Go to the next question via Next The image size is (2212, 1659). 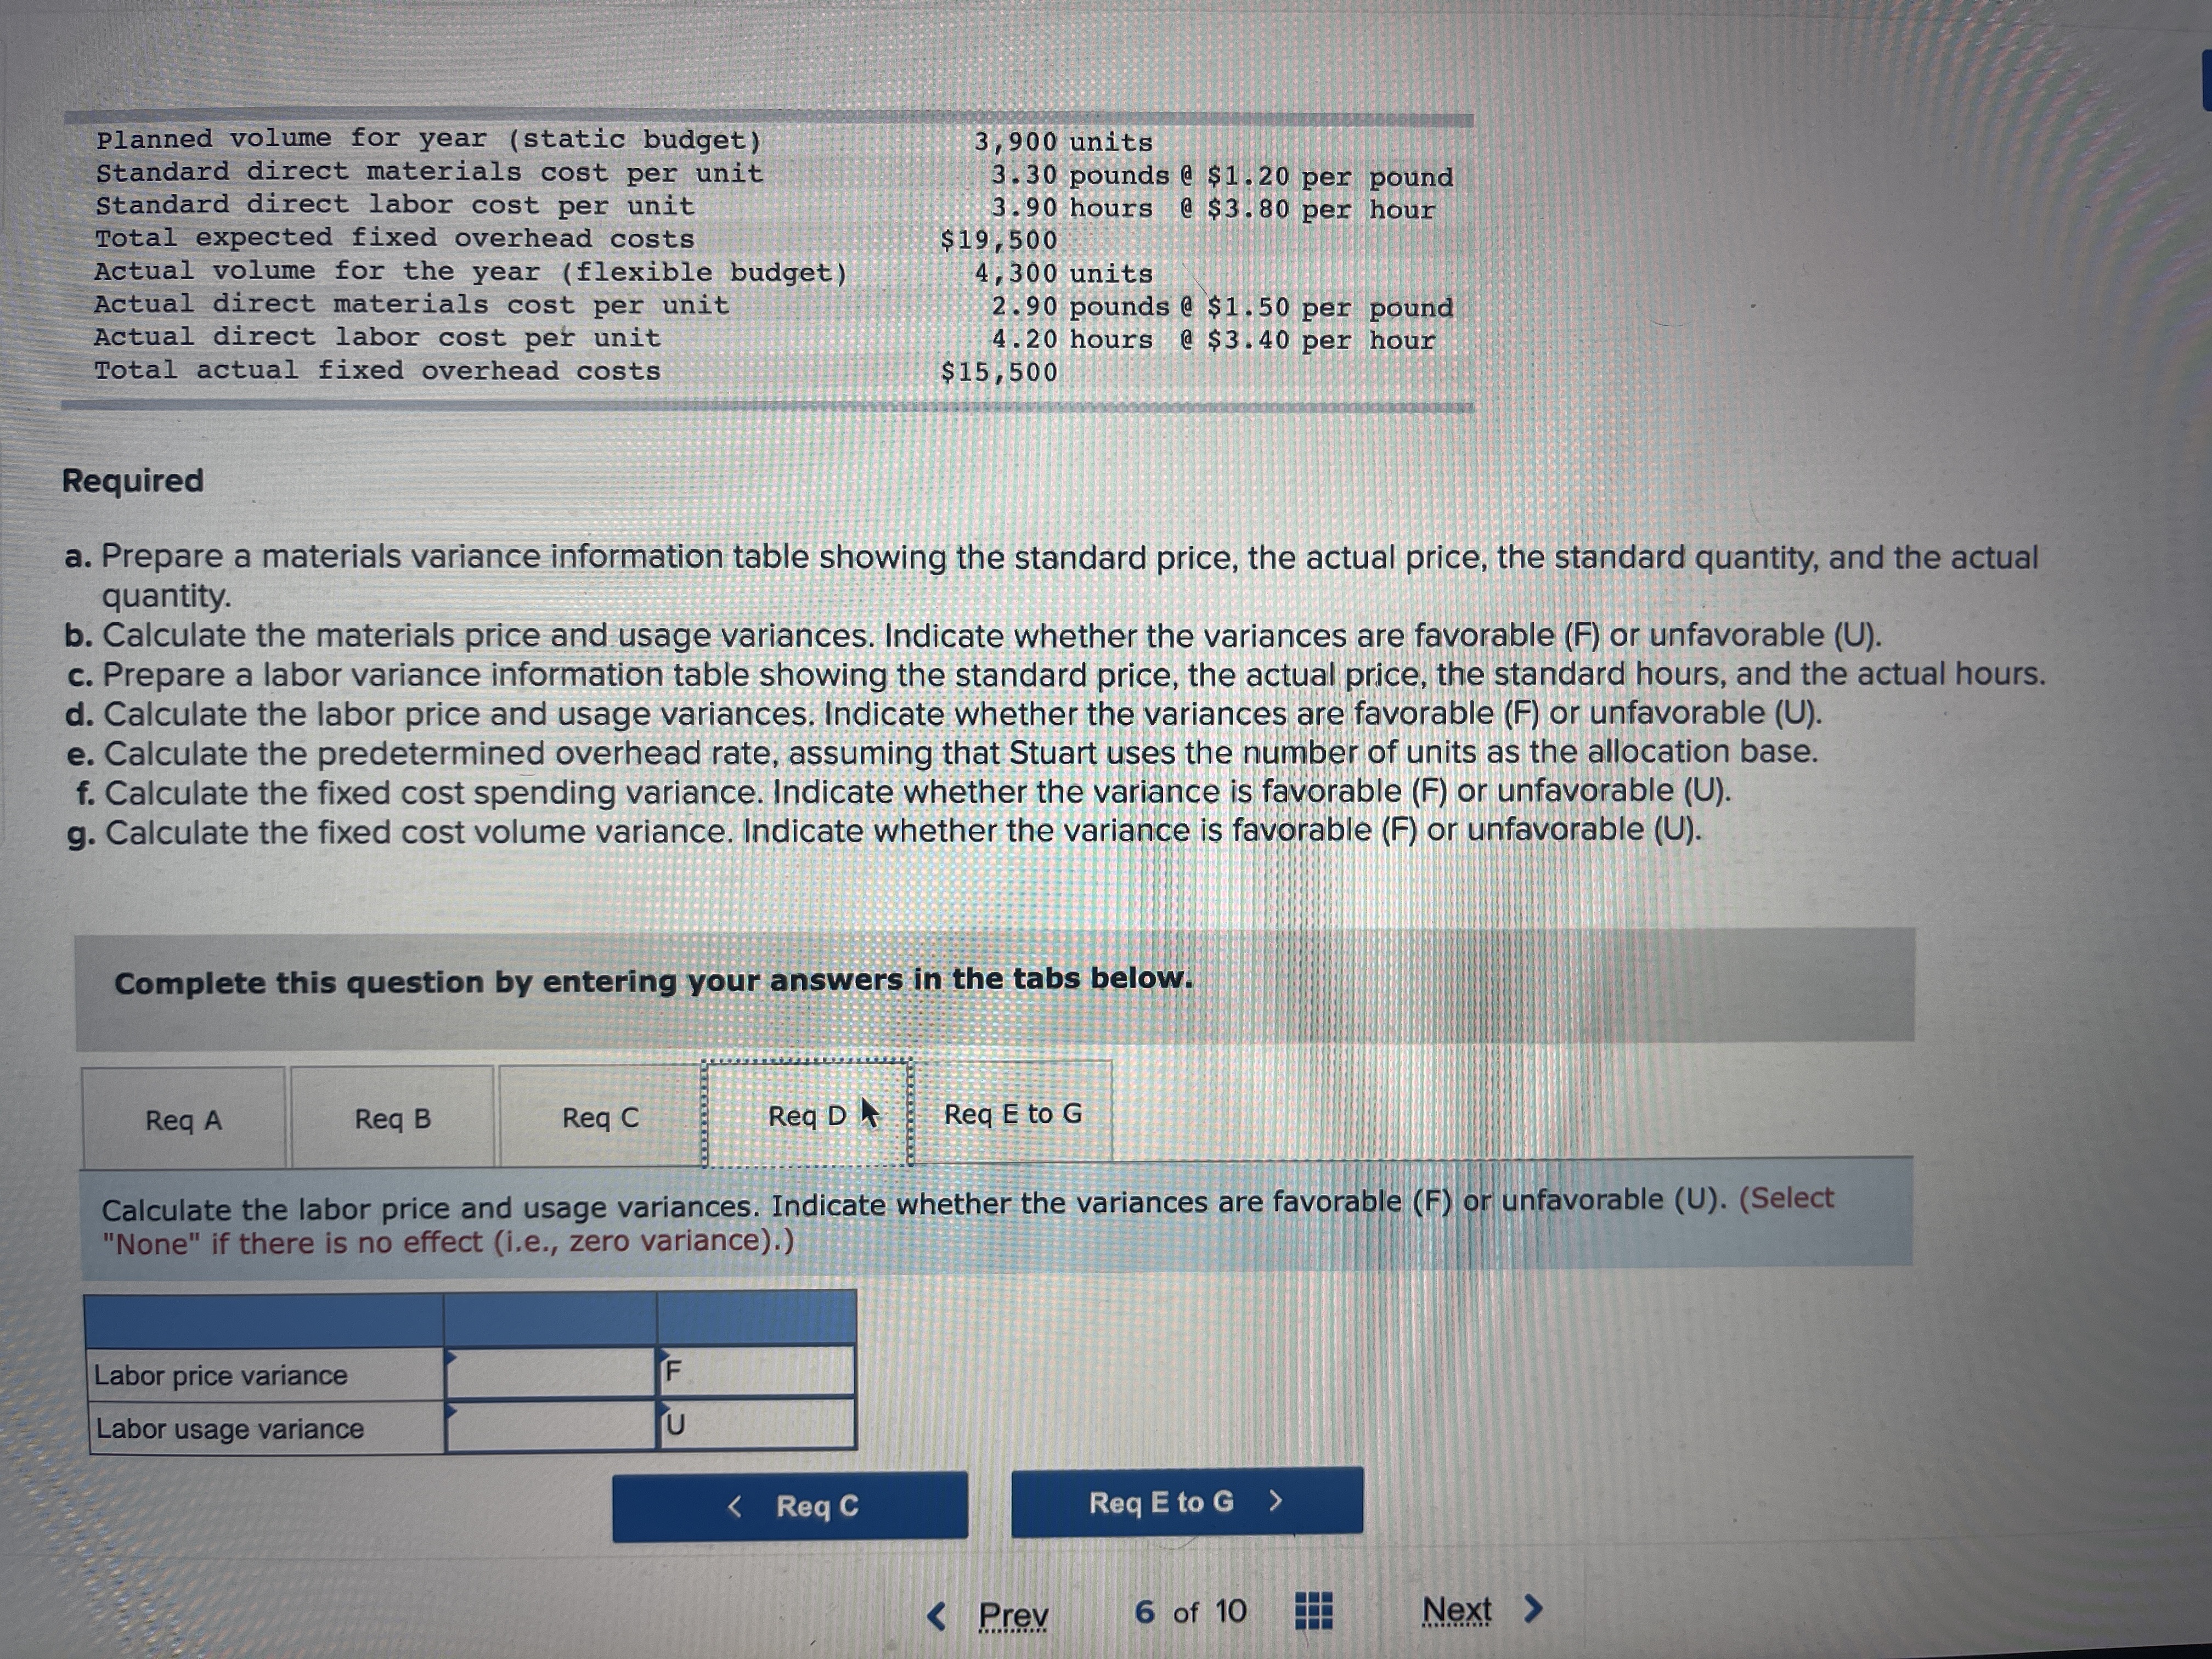pos(1457,1610)
